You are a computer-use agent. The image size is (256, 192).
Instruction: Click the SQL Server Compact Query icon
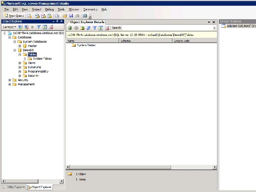pyautogui.click(x=57, y=16)
